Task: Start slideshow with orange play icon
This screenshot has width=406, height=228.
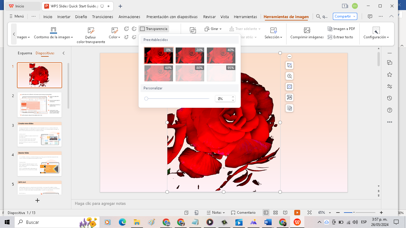Action: pyautogui.click(x=297, y=213)
